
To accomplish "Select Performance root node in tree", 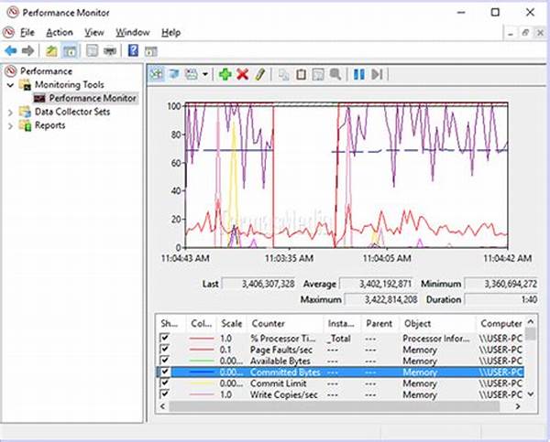I will [x=46, y=71].
